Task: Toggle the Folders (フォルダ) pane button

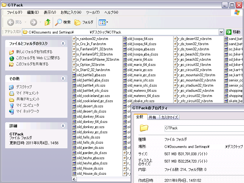Action: click(84, 22)
